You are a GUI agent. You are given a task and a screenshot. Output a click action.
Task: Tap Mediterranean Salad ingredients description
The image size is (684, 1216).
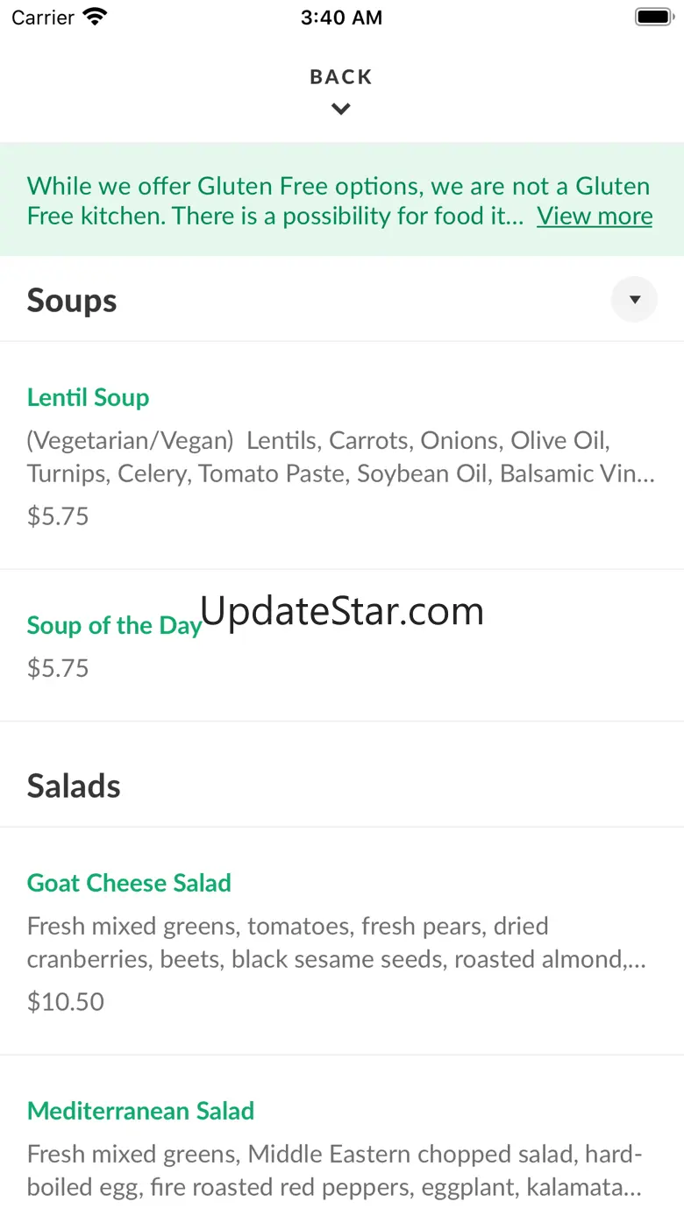click(x=334, y=1170)
